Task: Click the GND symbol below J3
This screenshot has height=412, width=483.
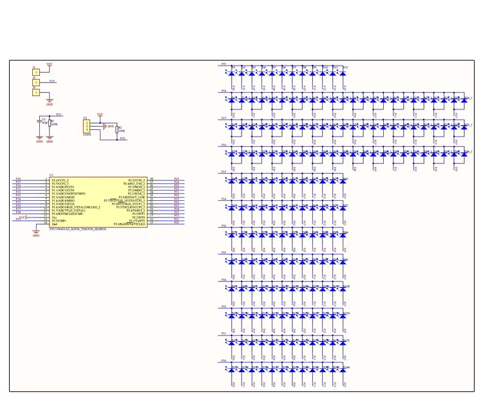Action: click(x=50, y=102)
